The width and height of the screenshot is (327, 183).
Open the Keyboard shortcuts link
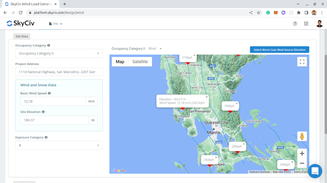[260, 172]
